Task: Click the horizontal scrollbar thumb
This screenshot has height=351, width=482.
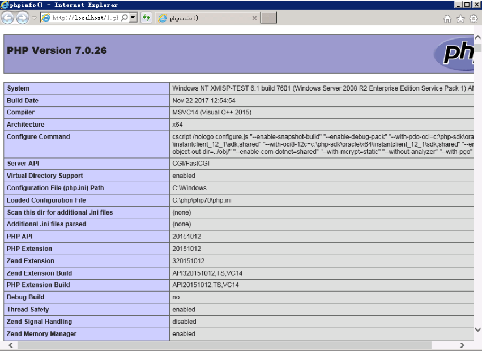Action: click(221, 345)
